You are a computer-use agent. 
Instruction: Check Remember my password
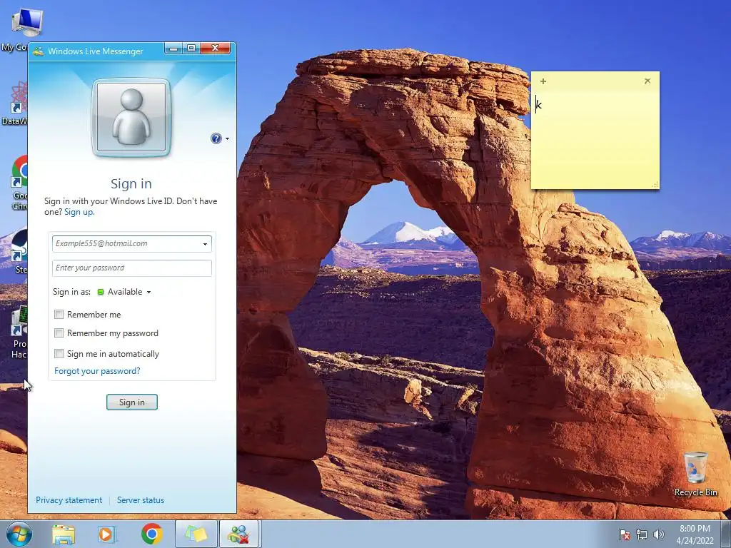(59, 333)
